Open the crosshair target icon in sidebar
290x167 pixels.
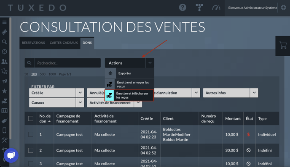(5, 52)
